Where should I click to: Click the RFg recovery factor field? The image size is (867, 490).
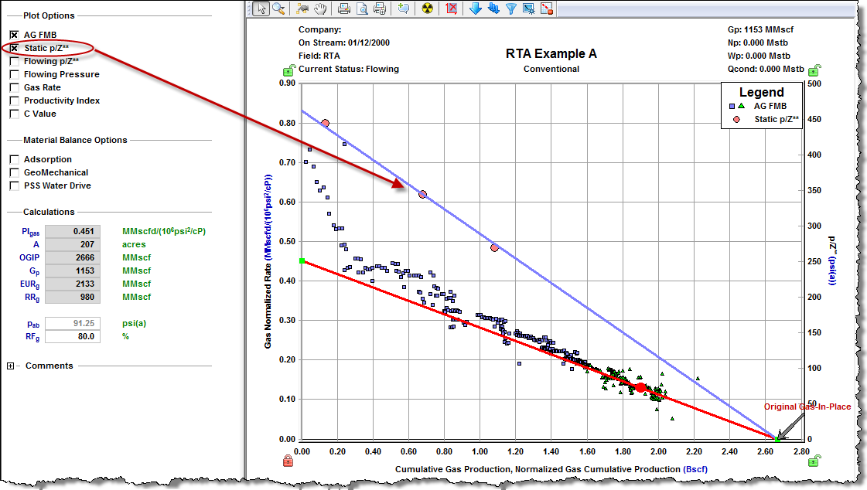click(73, 337)
